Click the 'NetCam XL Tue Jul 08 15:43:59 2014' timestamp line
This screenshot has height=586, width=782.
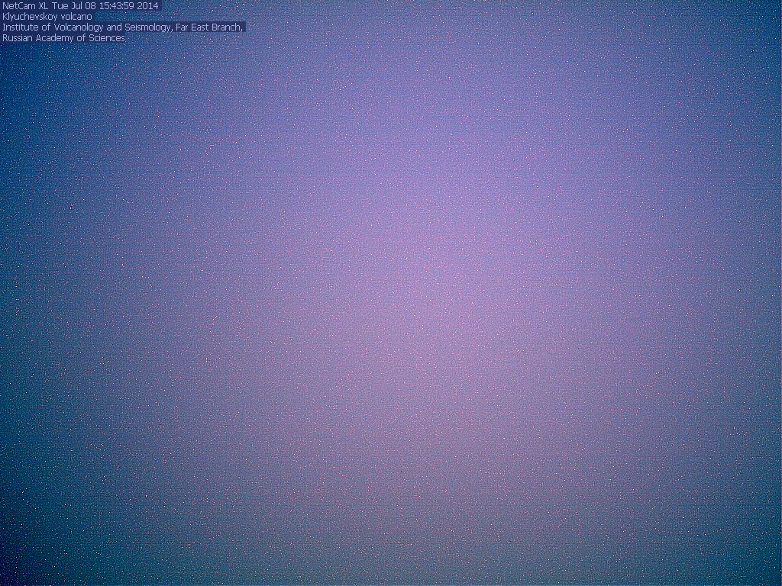coord(80,6)
